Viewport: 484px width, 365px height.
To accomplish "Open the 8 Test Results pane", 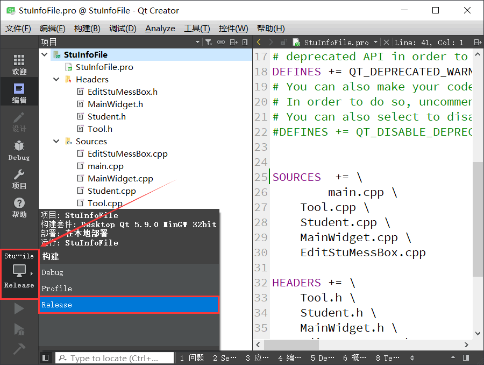I will 387,358.
